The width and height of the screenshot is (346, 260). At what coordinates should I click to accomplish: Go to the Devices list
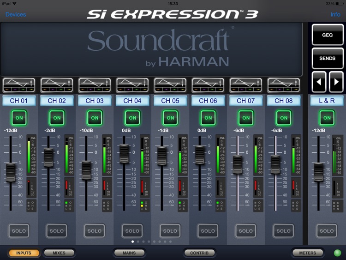pos(16,15)
